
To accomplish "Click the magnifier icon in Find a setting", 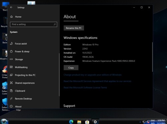I will point(55,24).
